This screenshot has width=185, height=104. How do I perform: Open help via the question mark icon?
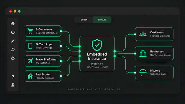13,77
